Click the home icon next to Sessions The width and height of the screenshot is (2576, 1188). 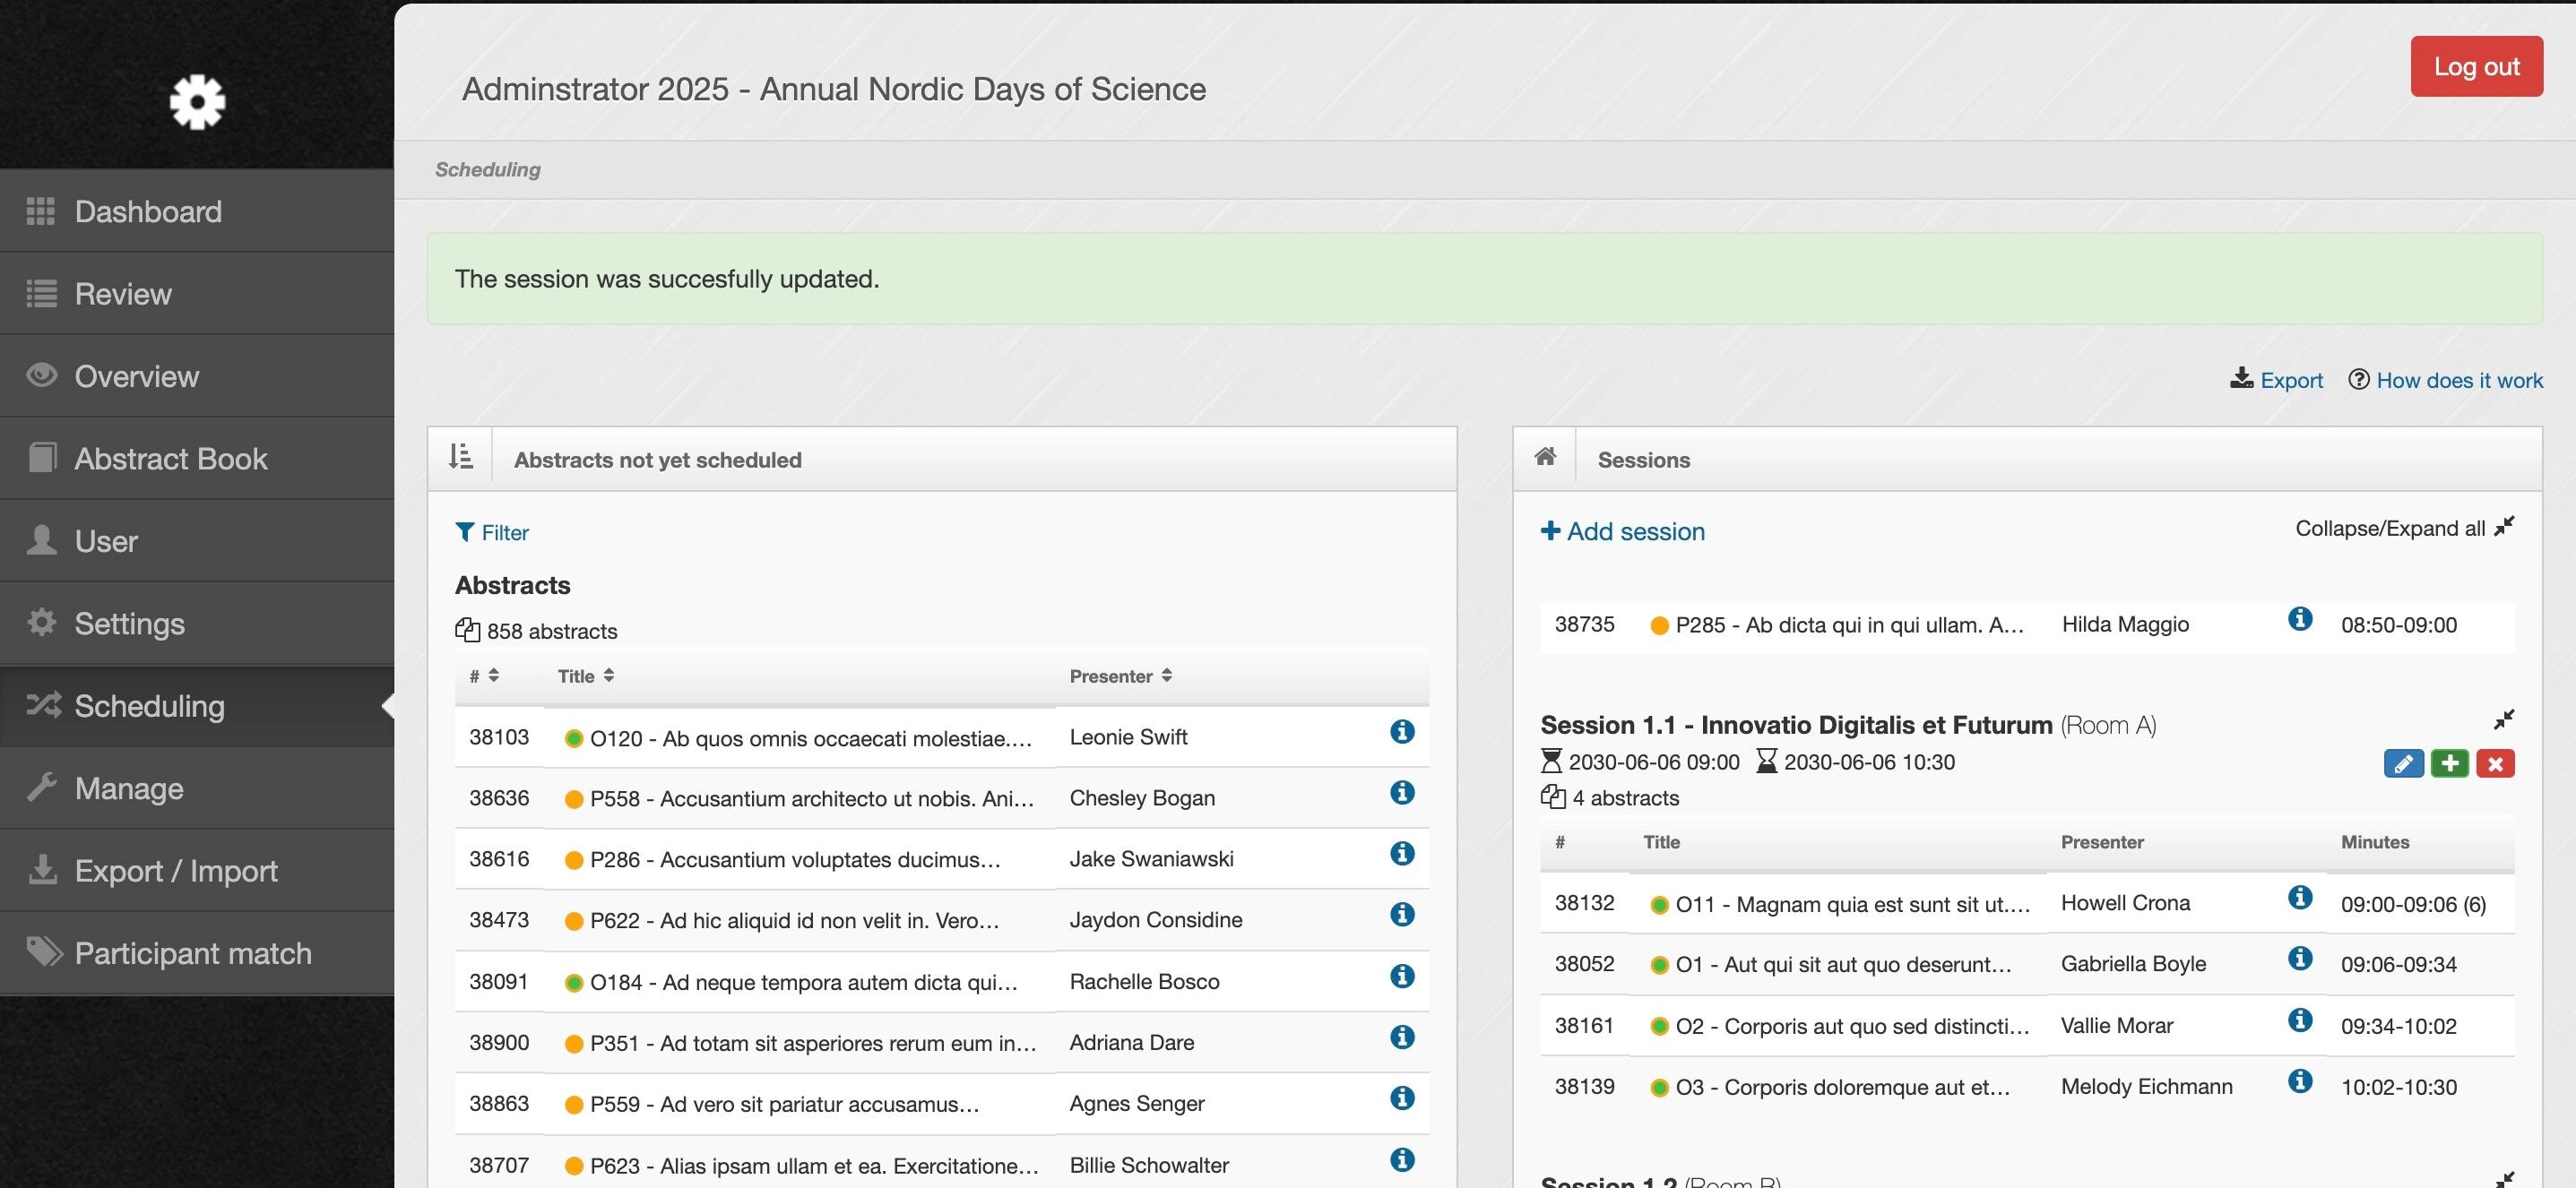pos(1545,458)
